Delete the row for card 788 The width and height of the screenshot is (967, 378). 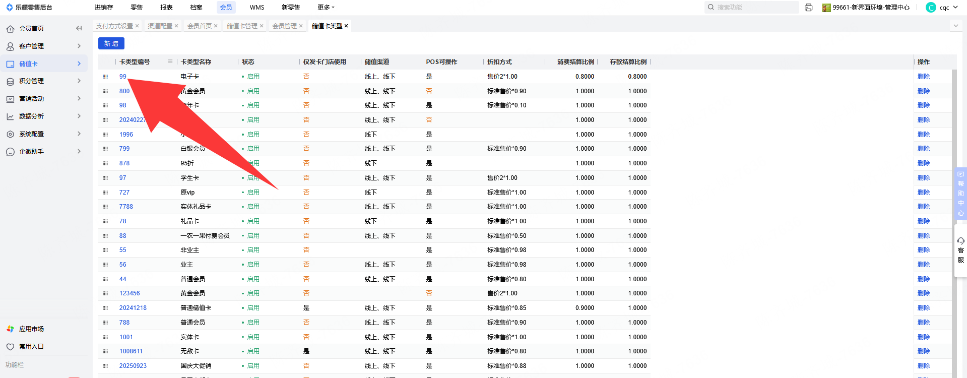tap(924, 323)
